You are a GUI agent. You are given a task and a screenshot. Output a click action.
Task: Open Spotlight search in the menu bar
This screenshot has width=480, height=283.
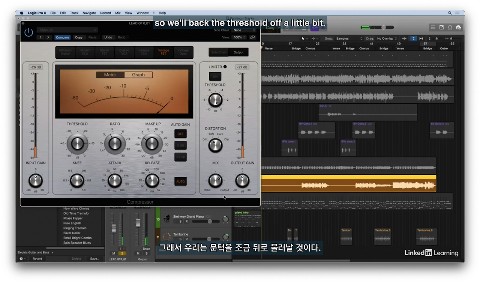click(450, 13)
